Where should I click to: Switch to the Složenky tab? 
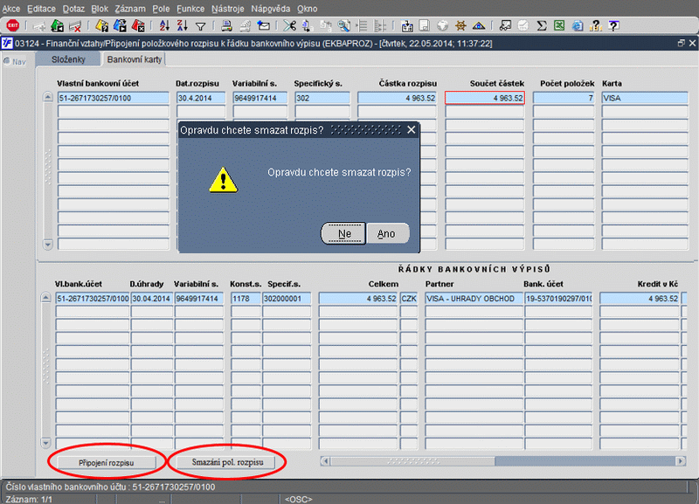click(x=68, y=59)
